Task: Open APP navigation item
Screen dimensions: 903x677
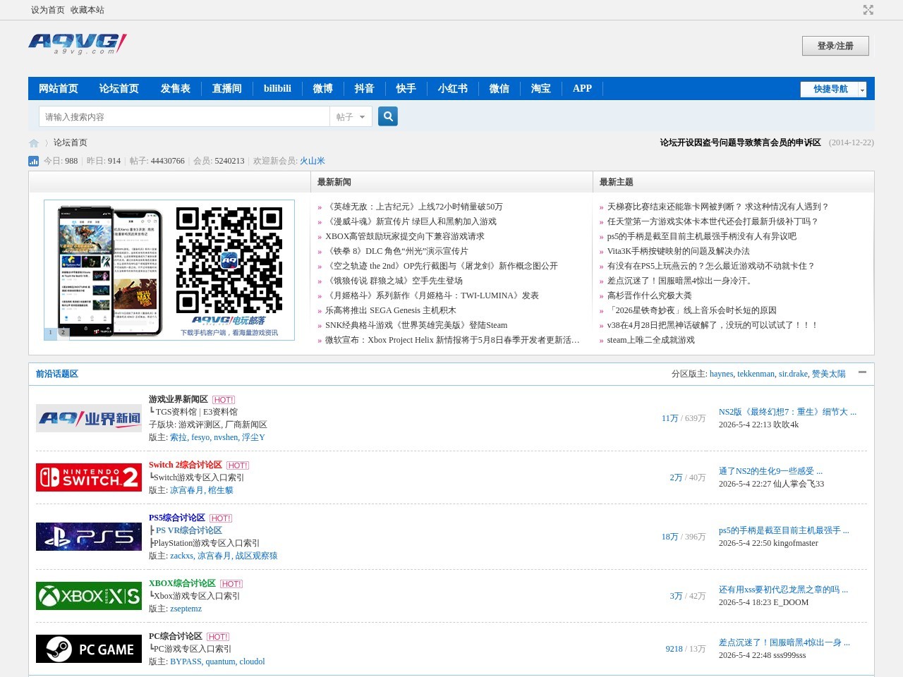Action: point(582,89)
